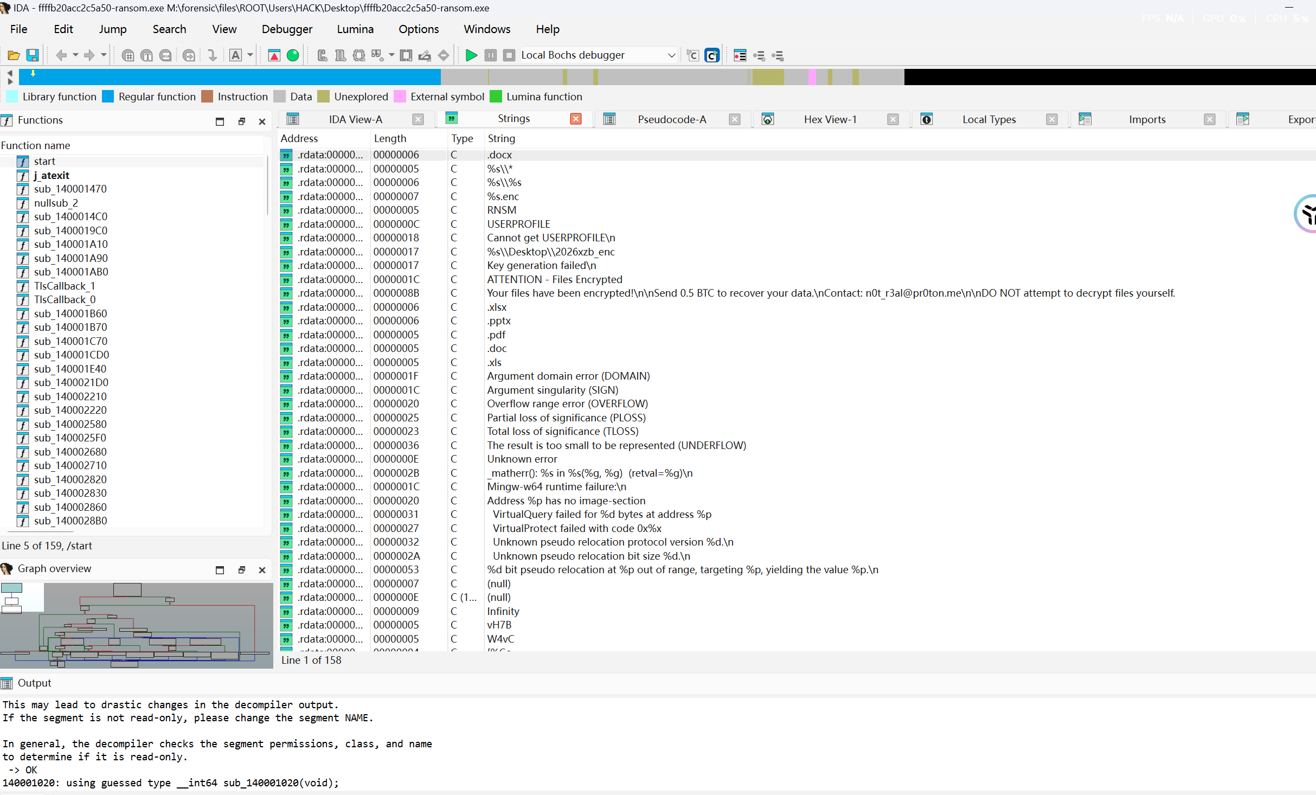Open the forward-history dropdown arrow
1316x795 pixels.
pyautogui.click(x=104, y=55)
